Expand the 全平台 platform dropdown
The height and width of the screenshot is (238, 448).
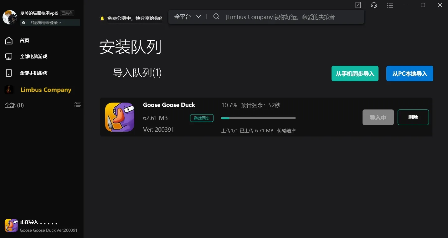(x=188, y=17)
